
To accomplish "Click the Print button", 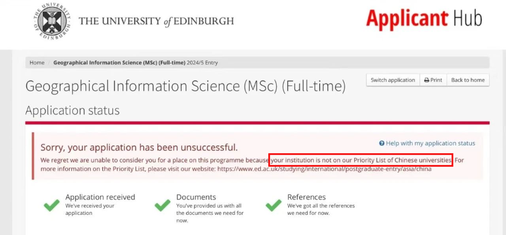I will 433,80.
